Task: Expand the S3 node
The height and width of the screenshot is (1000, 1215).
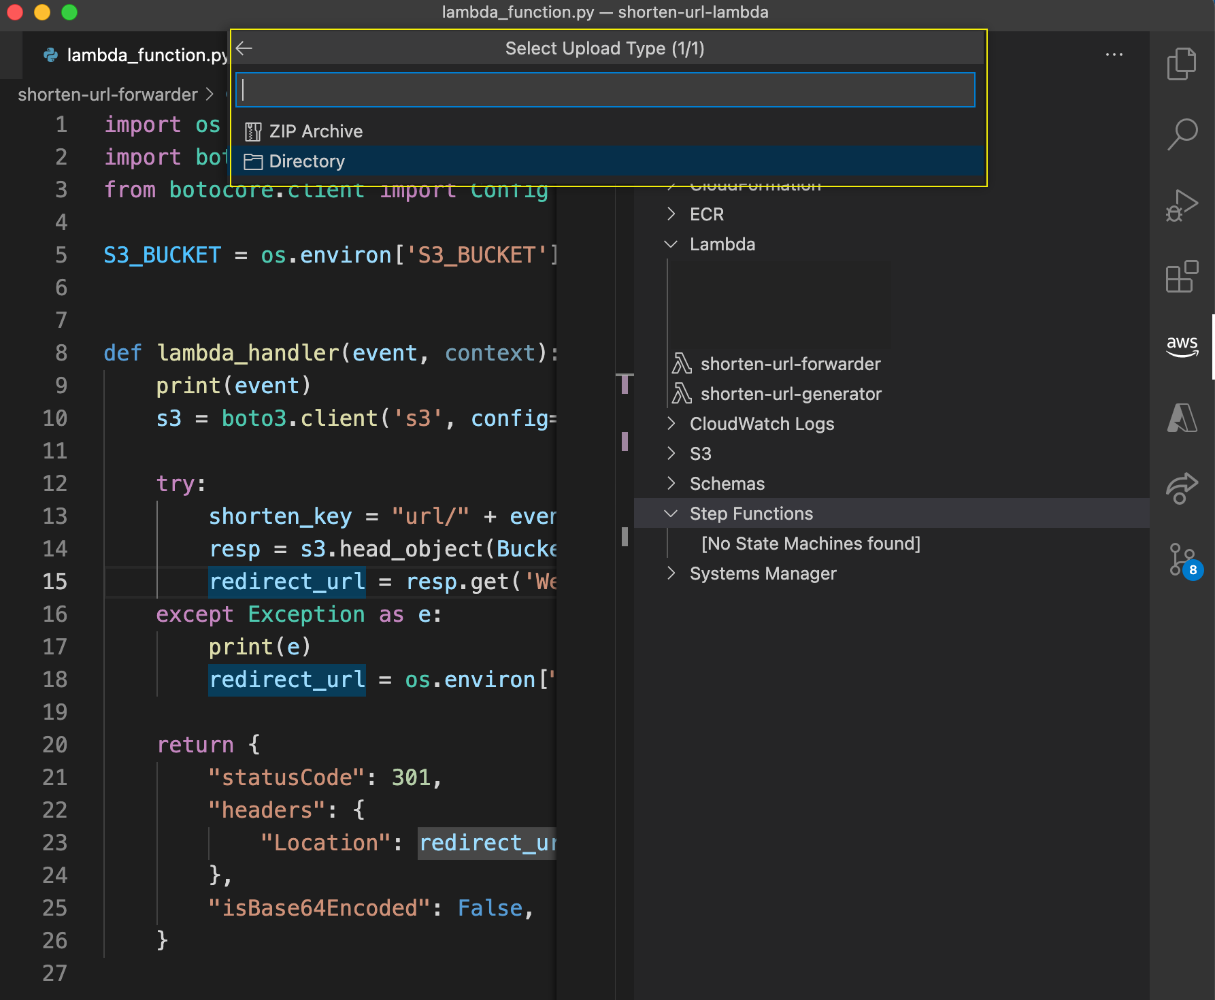Action: [671, 454]
